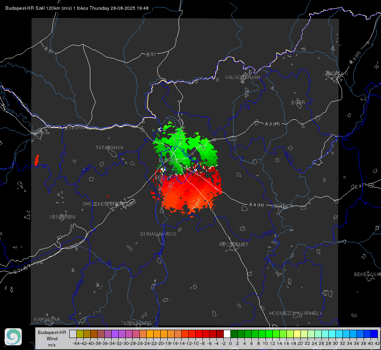This screenshot has width=381, height=350.
Task: Click the light gray -64 legend swatch
Action: click(73, 334)
